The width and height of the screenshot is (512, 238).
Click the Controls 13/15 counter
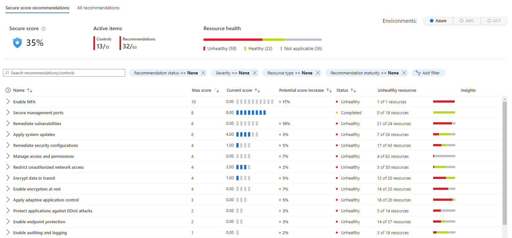[103, 43]
